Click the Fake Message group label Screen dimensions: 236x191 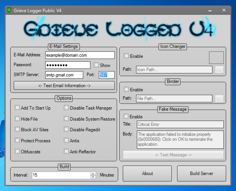click(173, 109)
